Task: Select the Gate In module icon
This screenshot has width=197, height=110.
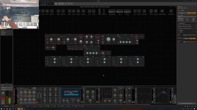Action: tap(70, 11)
